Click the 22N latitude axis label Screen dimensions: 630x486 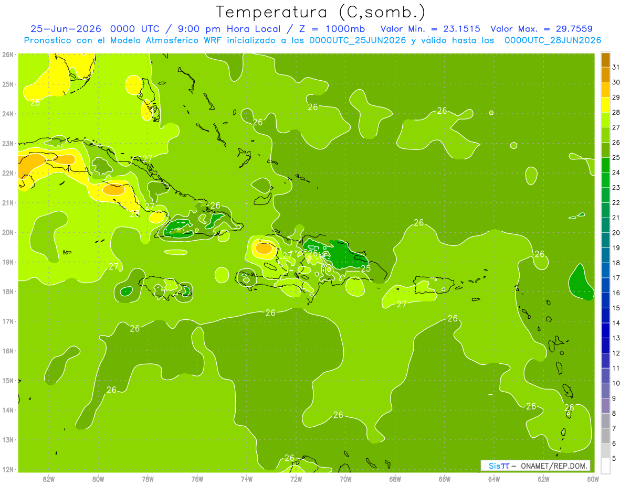click(x=8, y=173)
